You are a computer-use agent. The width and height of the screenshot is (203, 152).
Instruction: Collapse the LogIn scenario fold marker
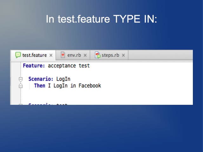click(x=21, y=79)
